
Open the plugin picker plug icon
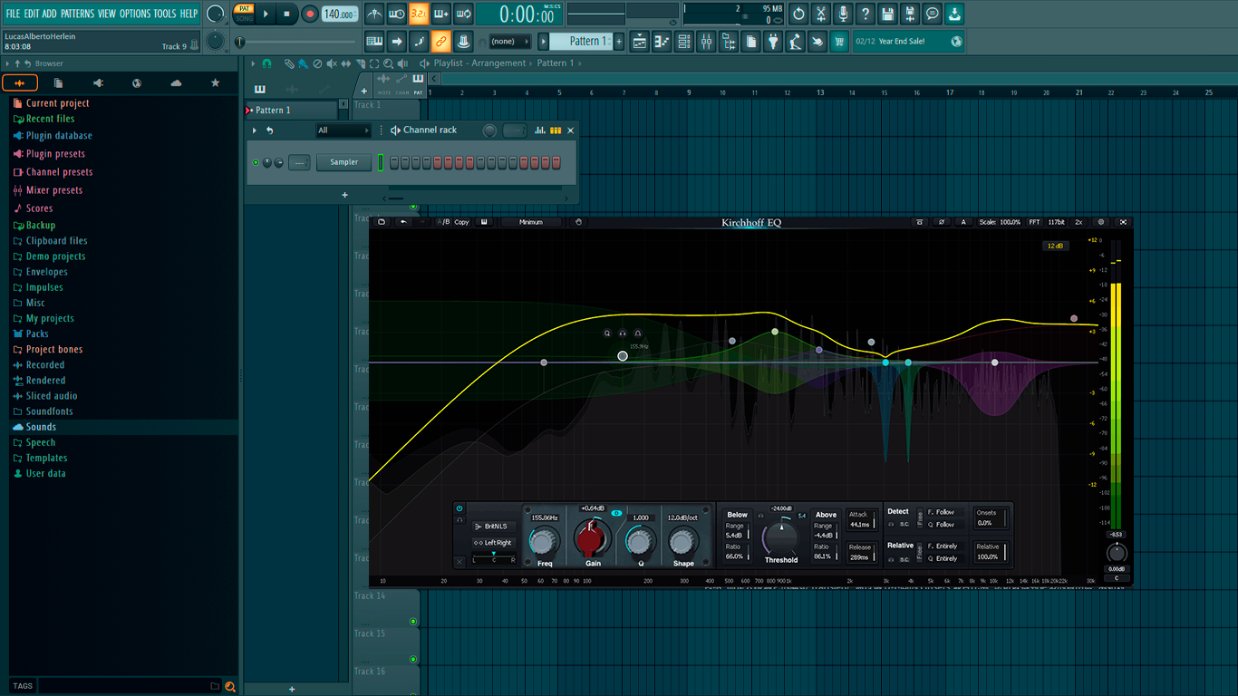773,42
